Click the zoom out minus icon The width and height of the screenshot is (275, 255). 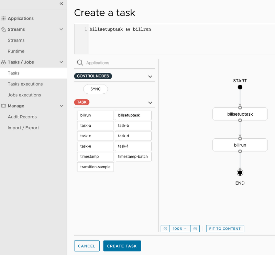pos(165,229)
